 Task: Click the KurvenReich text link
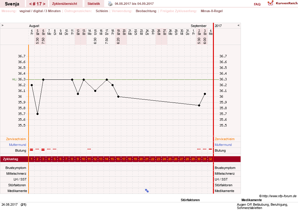(286, 3)
